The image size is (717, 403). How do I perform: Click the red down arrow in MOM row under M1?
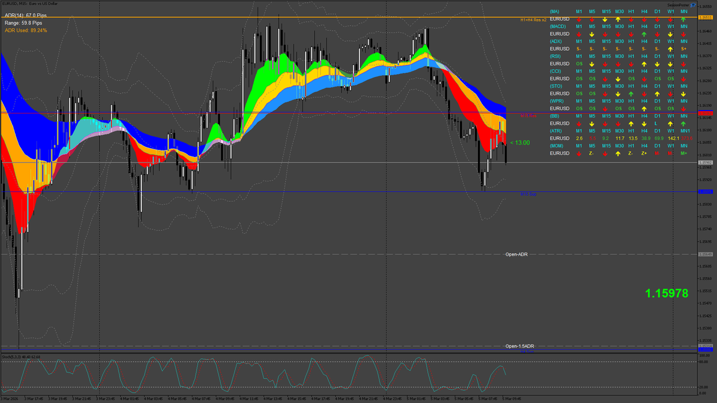click(578, 153)
